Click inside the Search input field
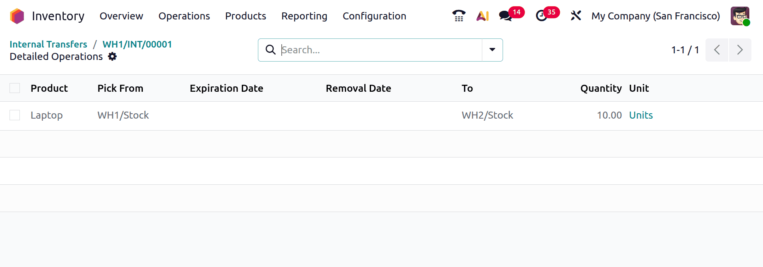Image resolution: width=763 pixels, height=267 pixels. (x=381, y=50)
